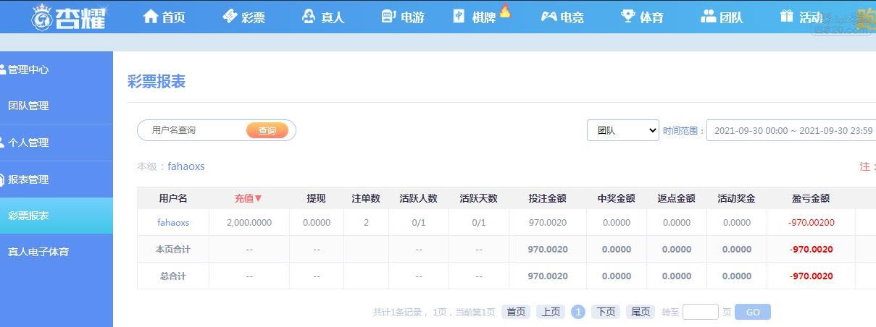Expand the 个人管理 sidebar section
876x327 pixels.
click(x=57, y=143)
